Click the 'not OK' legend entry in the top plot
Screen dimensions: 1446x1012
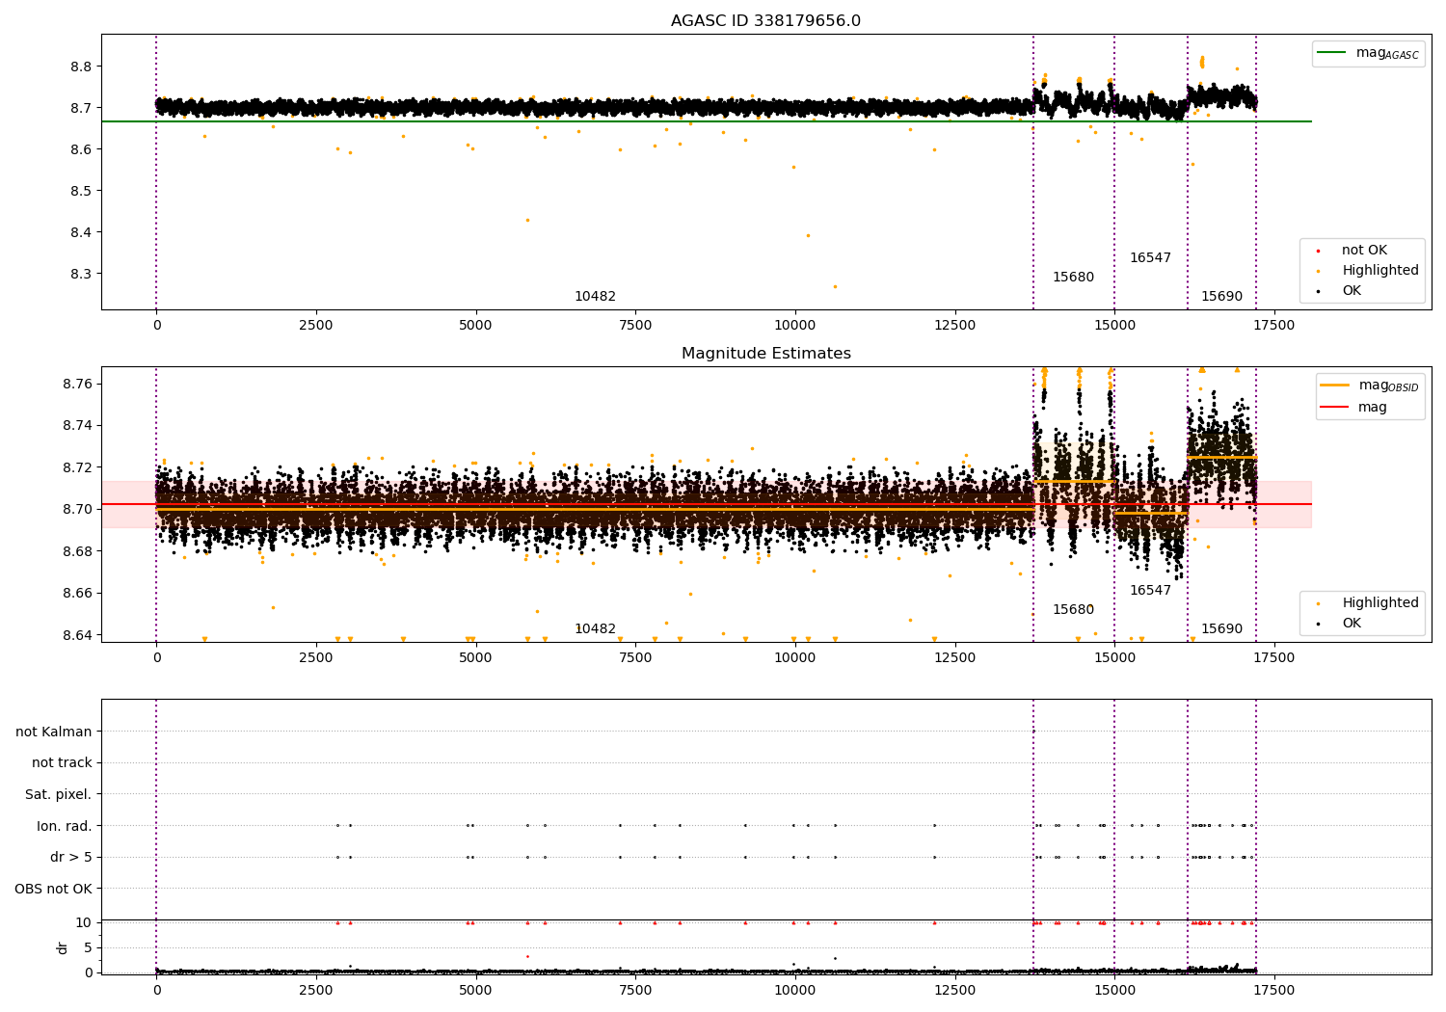pyautogui.click(x=1364, y=251)
